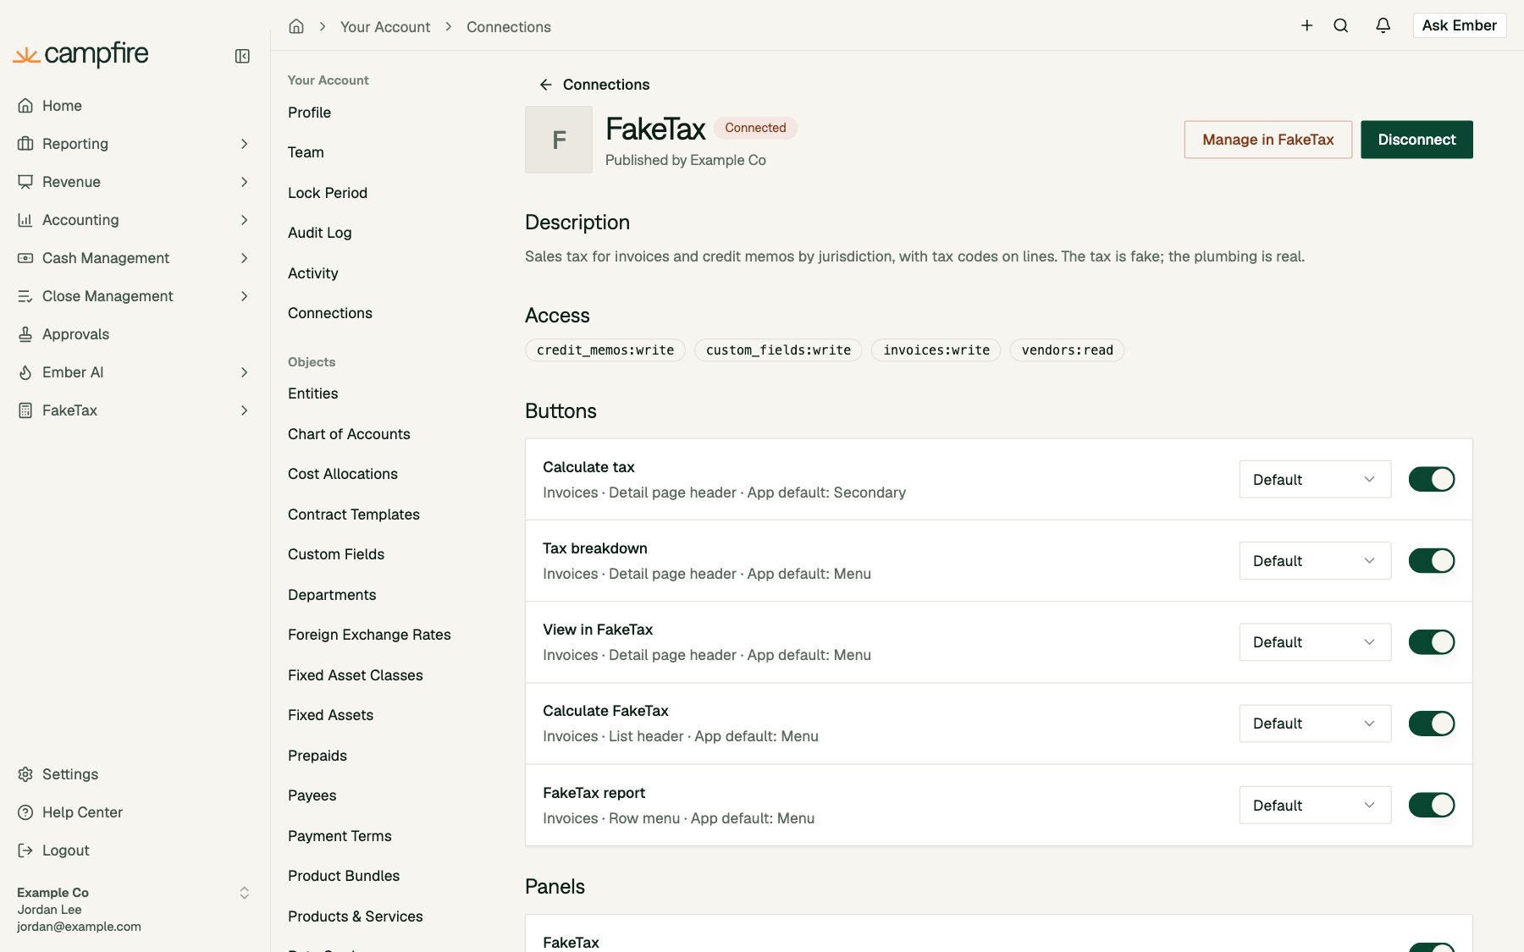Open Calculate tax placement dropdown
The height and width of the screenshot is (952, 1524).
click(x=1315, y=479)
